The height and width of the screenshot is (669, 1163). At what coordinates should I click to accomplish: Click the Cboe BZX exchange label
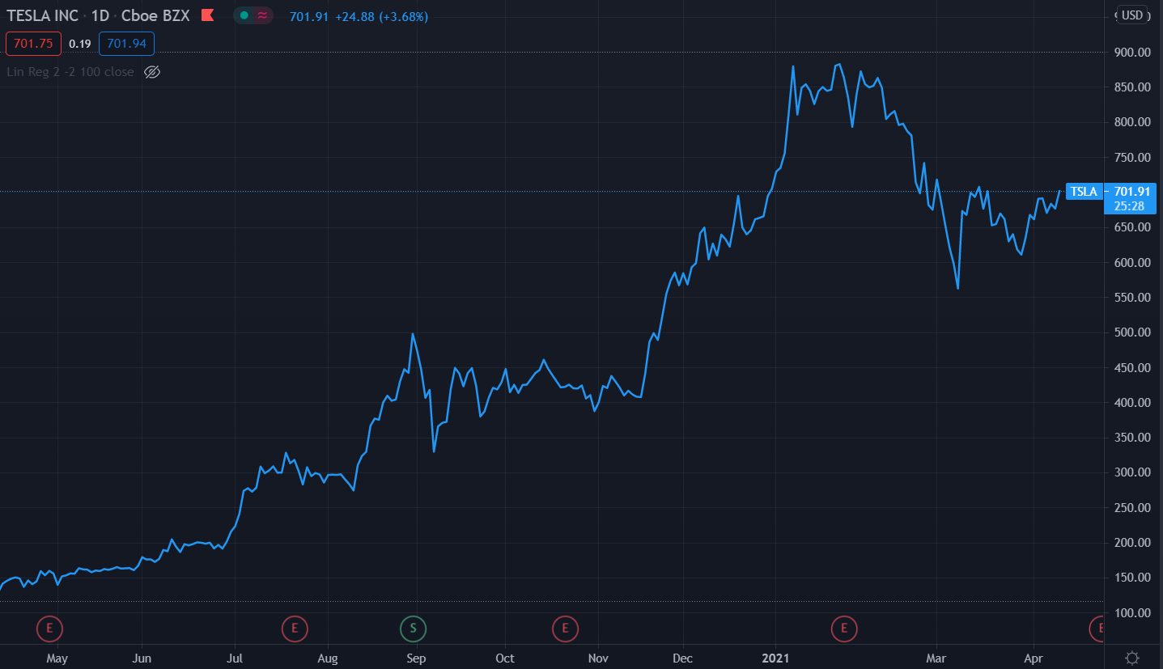click(155, 15)
